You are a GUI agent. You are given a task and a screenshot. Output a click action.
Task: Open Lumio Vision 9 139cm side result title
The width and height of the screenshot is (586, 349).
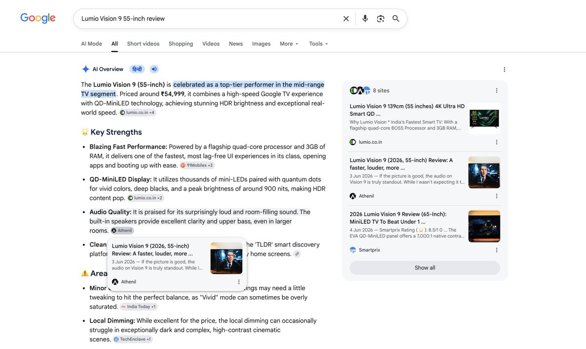click(x=407, y=110)
